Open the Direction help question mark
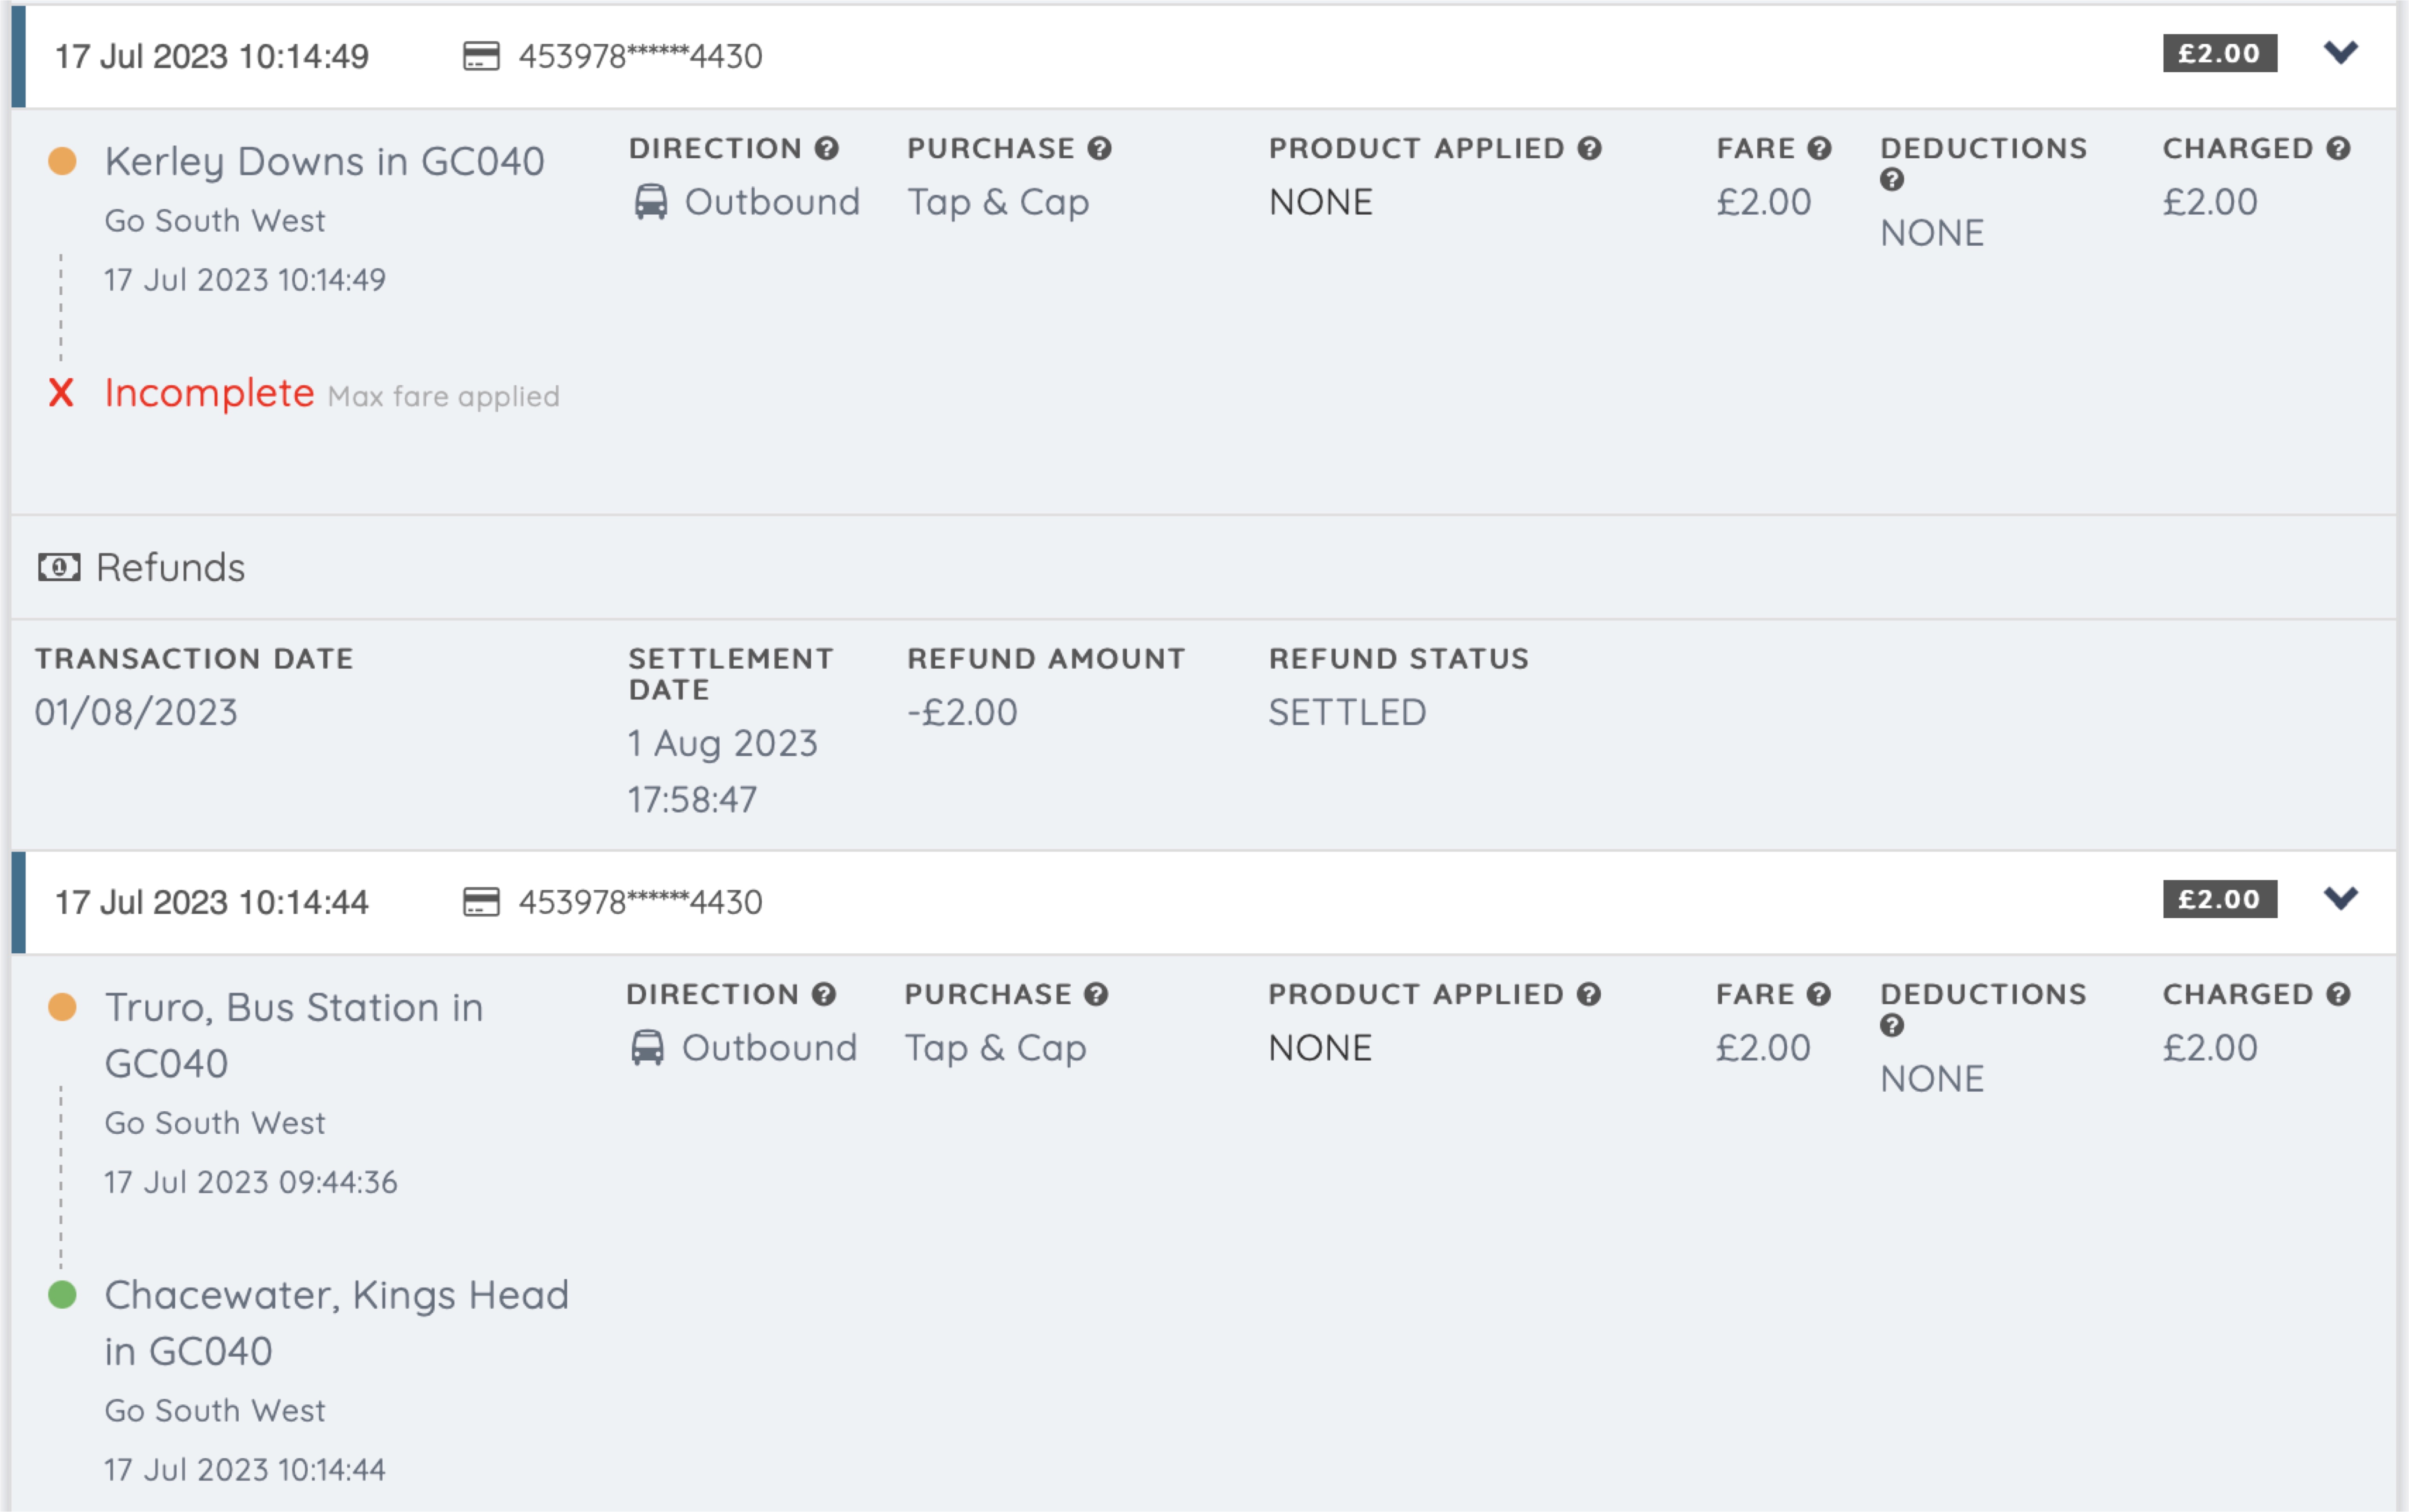Image resolution: width=2409 pixels, height=1512 pixels. point(826,147)
